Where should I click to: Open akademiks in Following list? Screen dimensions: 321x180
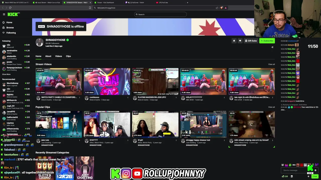(x=16, y=57)
